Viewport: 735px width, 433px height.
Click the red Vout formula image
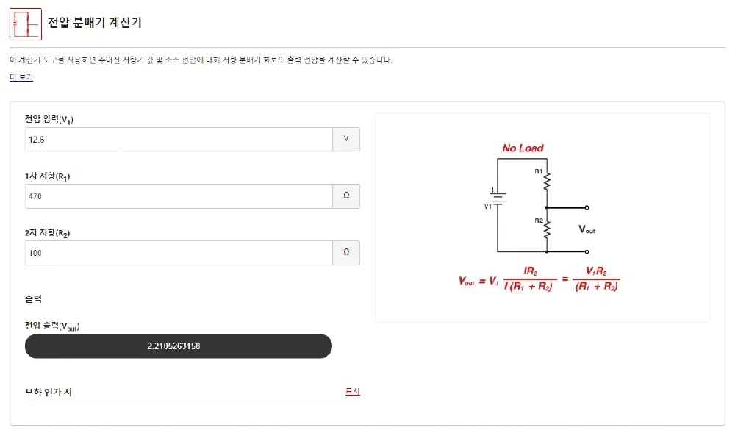coord(539,281)
